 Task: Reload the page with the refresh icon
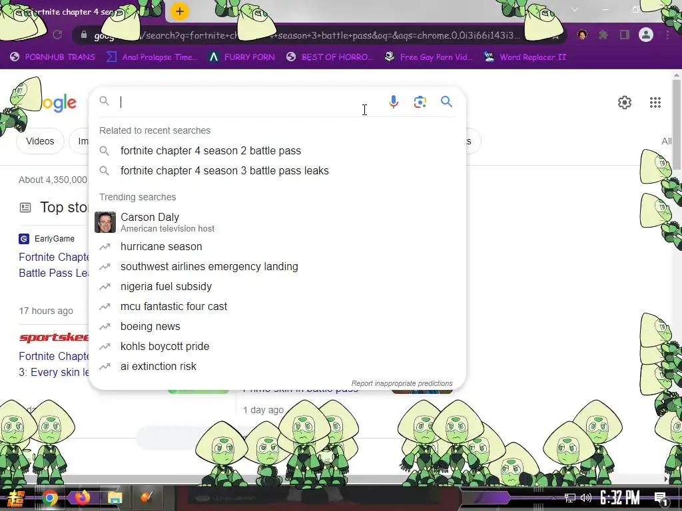tap(57, 35)
